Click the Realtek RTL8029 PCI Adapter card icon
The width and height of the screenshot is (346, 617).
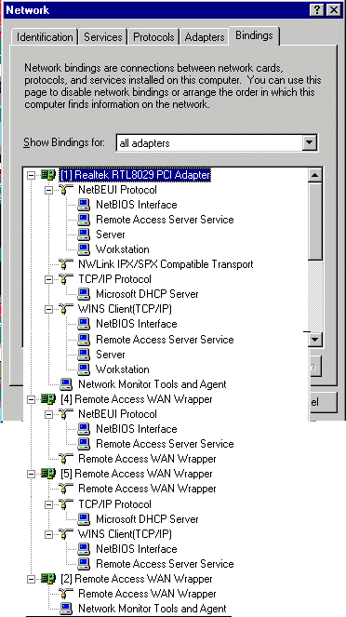coord(48,175)
